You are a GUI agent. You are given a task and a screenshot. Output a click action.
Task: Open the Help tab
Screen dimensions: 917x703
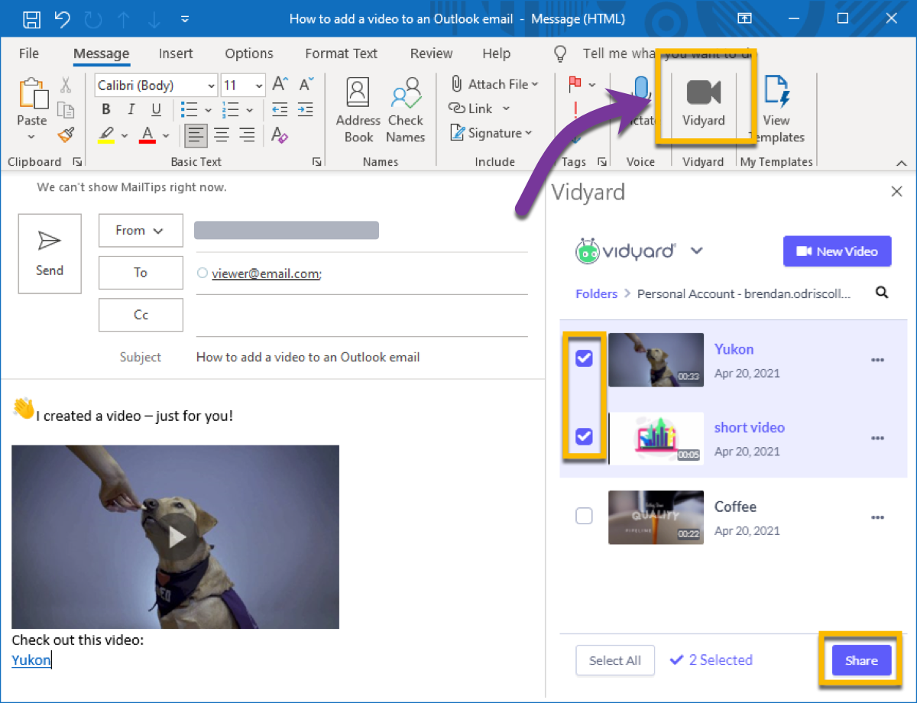coord(496,53)
